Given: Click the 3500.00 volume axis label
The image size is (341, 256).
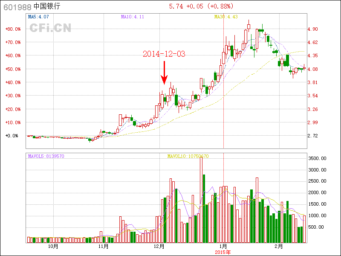Looking at the screenshot, I should pos(317,158).
